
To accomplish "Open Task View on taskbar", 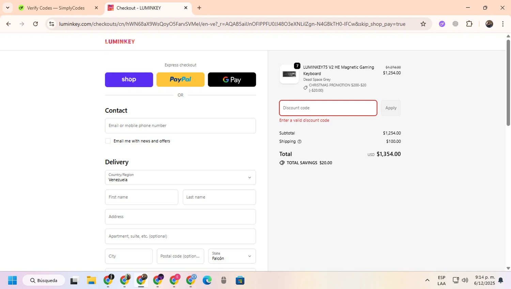I will (x=74, y=280).
